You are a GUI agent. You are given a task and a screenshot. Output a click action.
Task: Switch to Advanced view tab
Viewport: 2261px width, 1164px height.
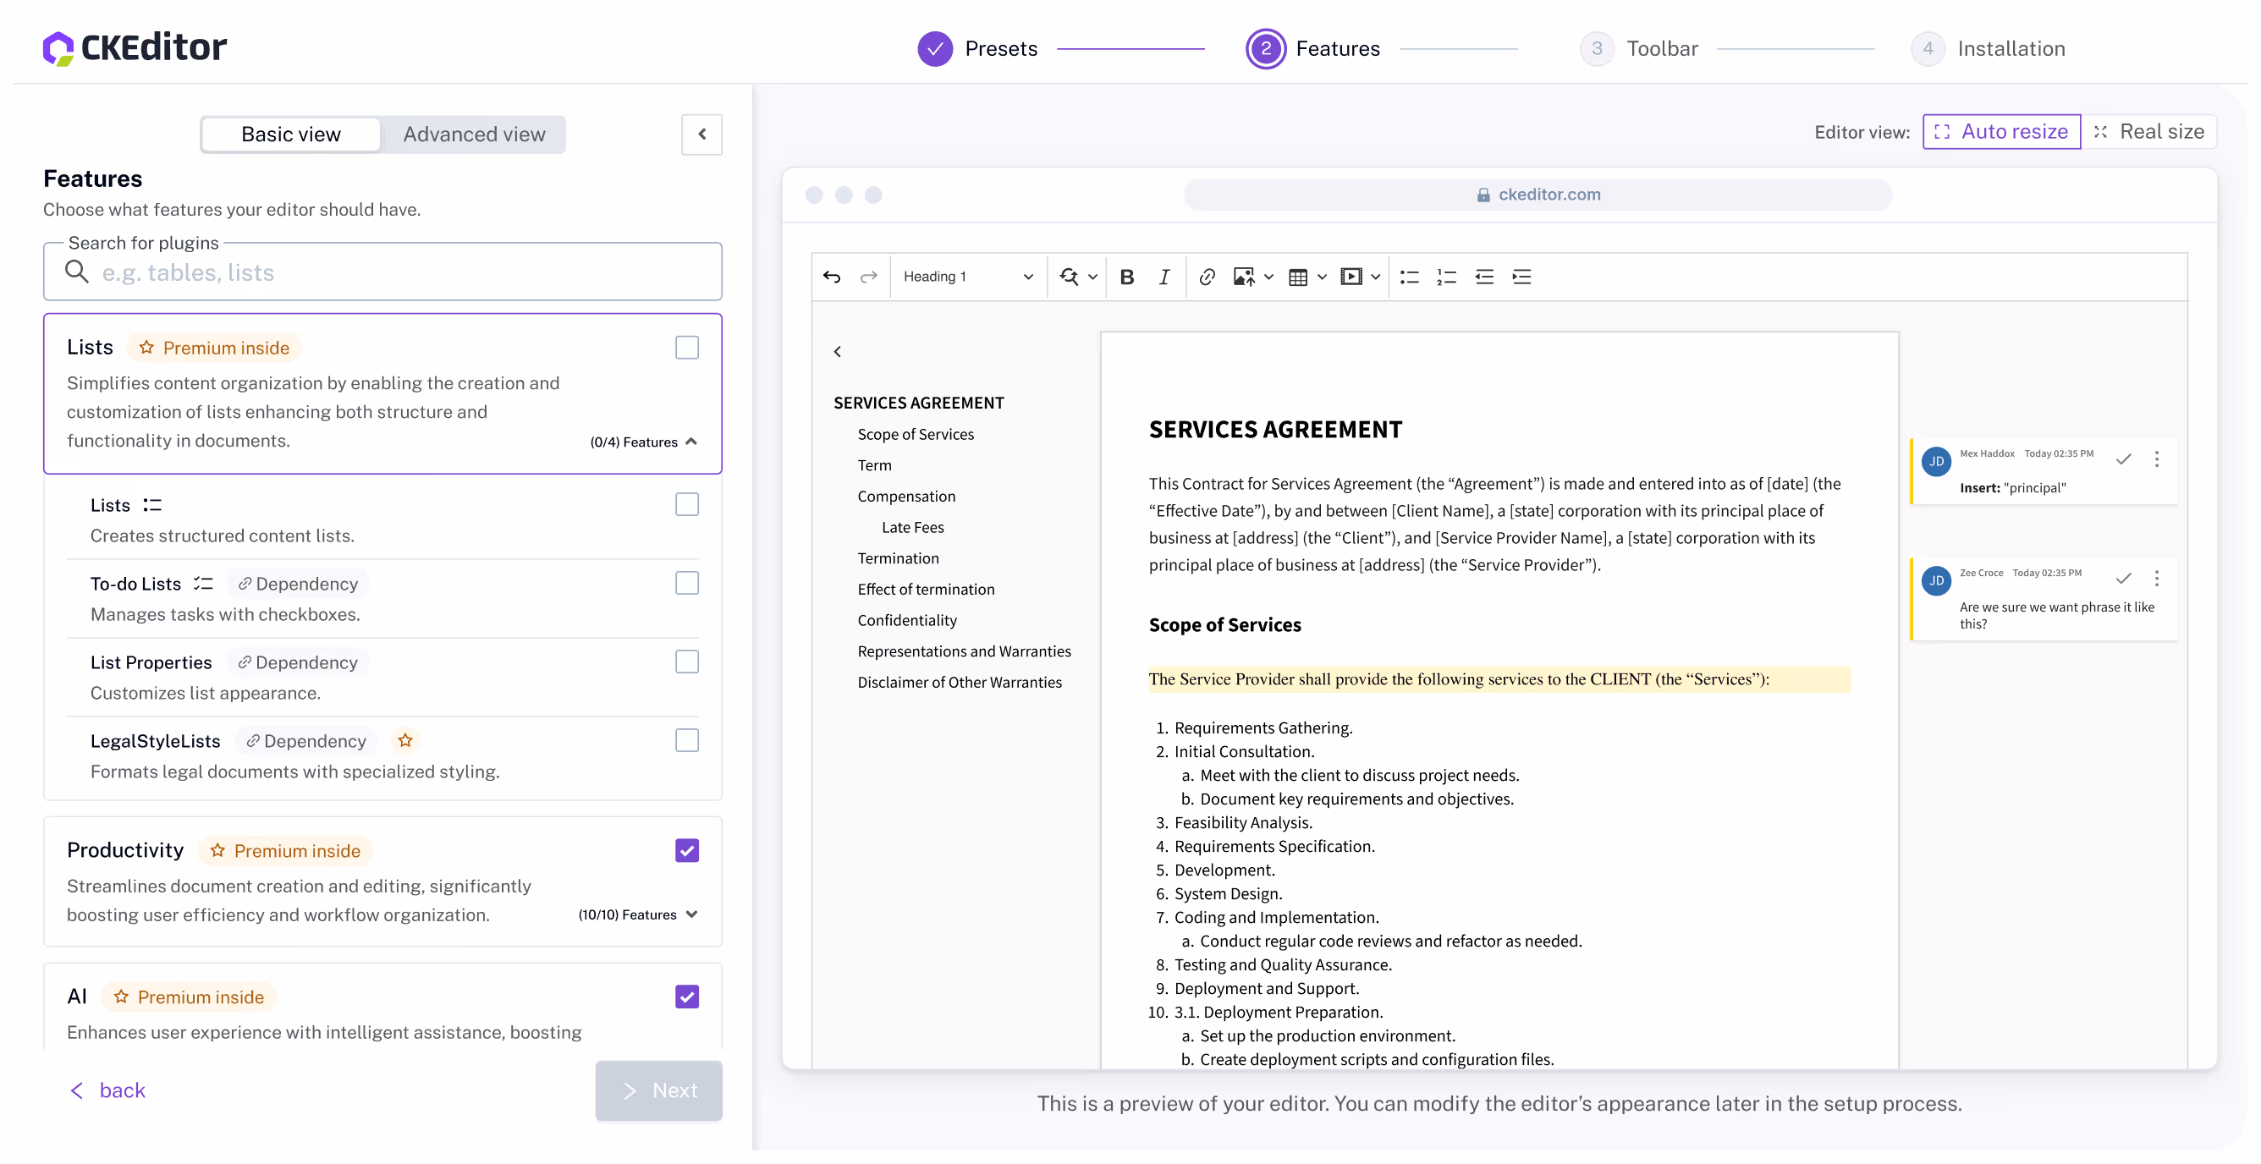[x=474, y=135]
